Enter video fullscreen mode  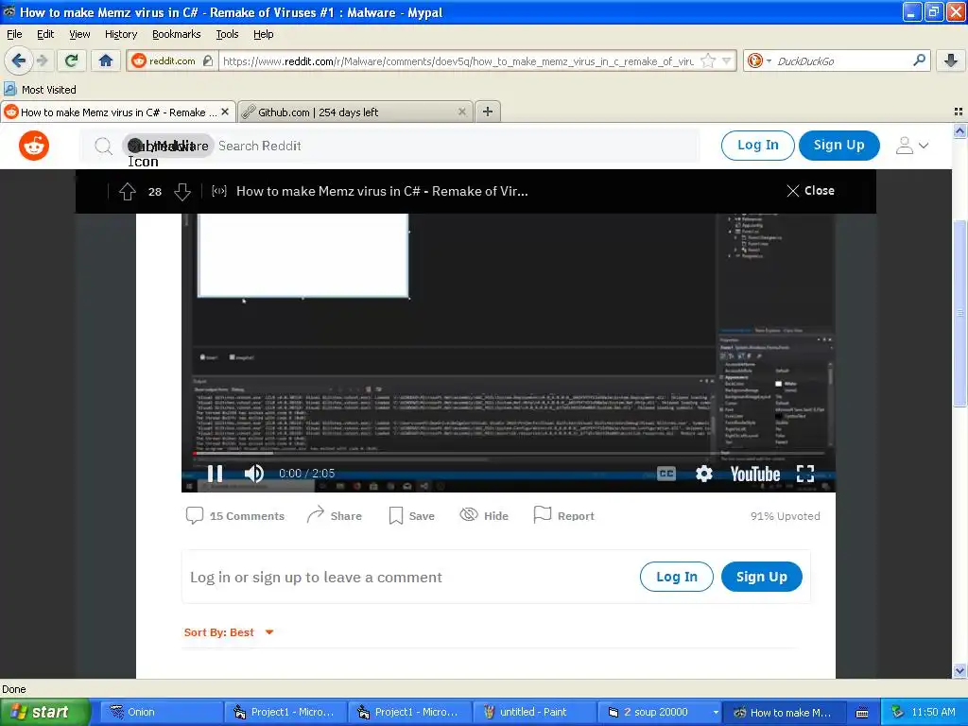point(805,474)
